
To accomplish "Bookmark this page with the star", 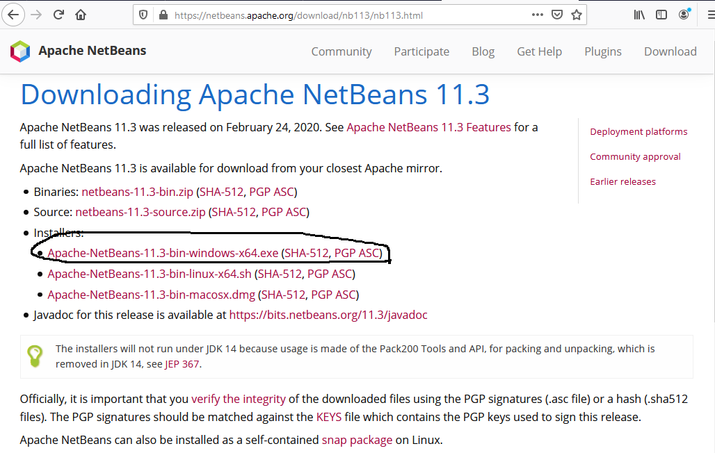I will [x=577, y=15].
